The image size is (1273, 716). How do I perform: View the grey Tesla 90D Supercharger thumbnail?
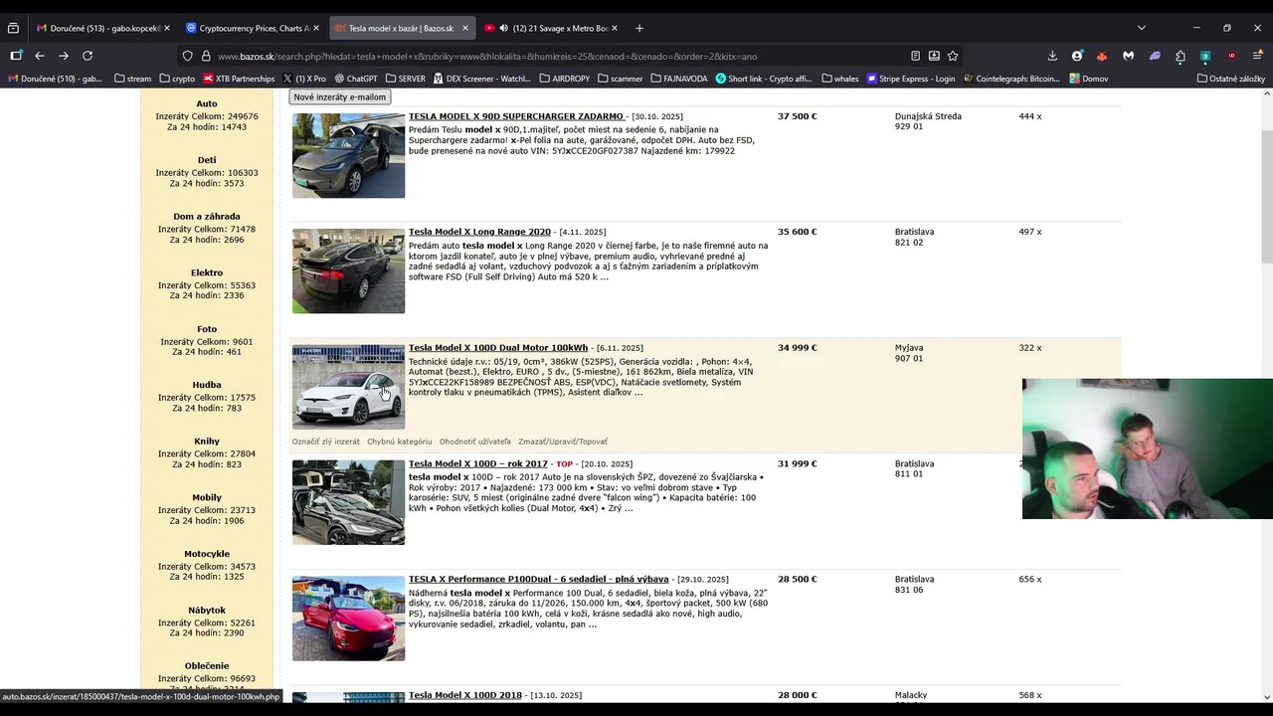click(x=348, y=155)
